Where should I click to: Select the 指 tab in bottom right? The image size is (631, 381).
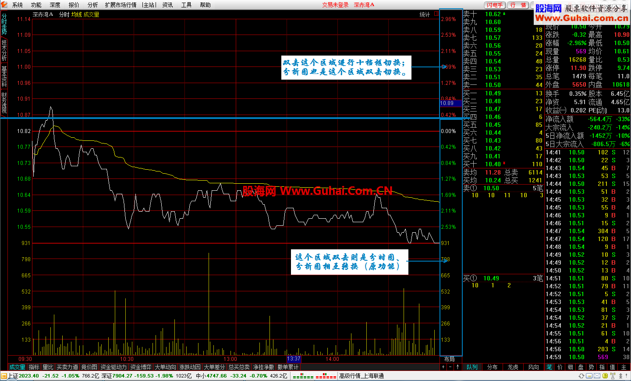tap(602, 367)
